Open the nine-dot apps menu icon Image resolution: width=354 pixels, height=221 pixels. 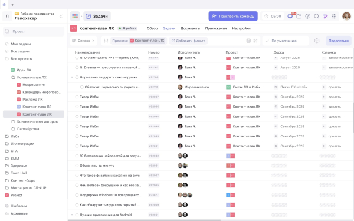(x=334, y=17)
